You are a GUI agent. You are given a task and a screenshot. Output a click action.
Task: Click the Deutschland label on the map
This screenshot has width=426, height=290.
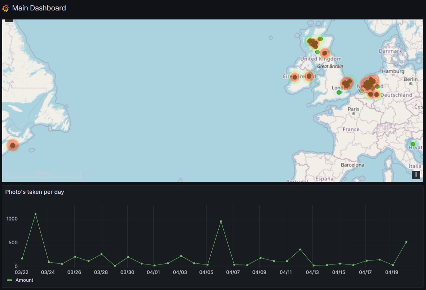coord(396,95)
